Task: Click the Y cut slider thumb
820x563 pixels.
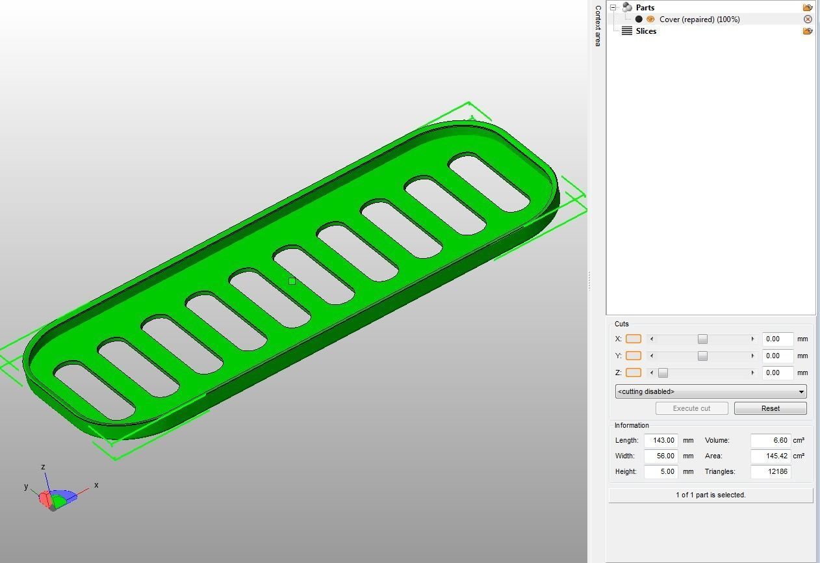Action: coord(702,356)
